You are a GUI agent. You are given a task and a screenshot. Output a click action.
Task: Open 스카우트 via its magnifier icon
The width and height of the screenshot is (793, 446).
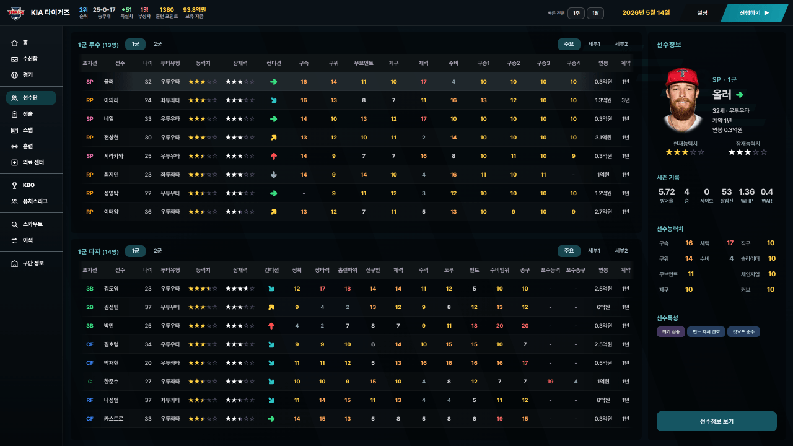coord(14,224)
